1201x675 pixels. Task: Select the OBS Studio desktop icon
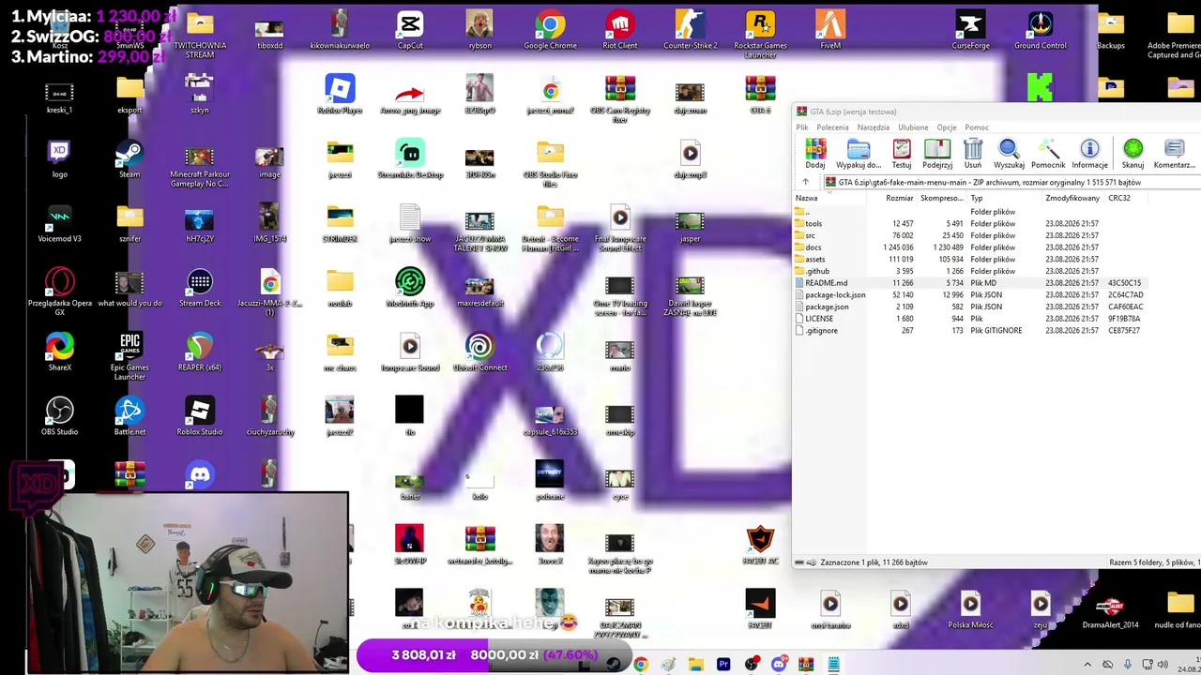tap(59, 416)
